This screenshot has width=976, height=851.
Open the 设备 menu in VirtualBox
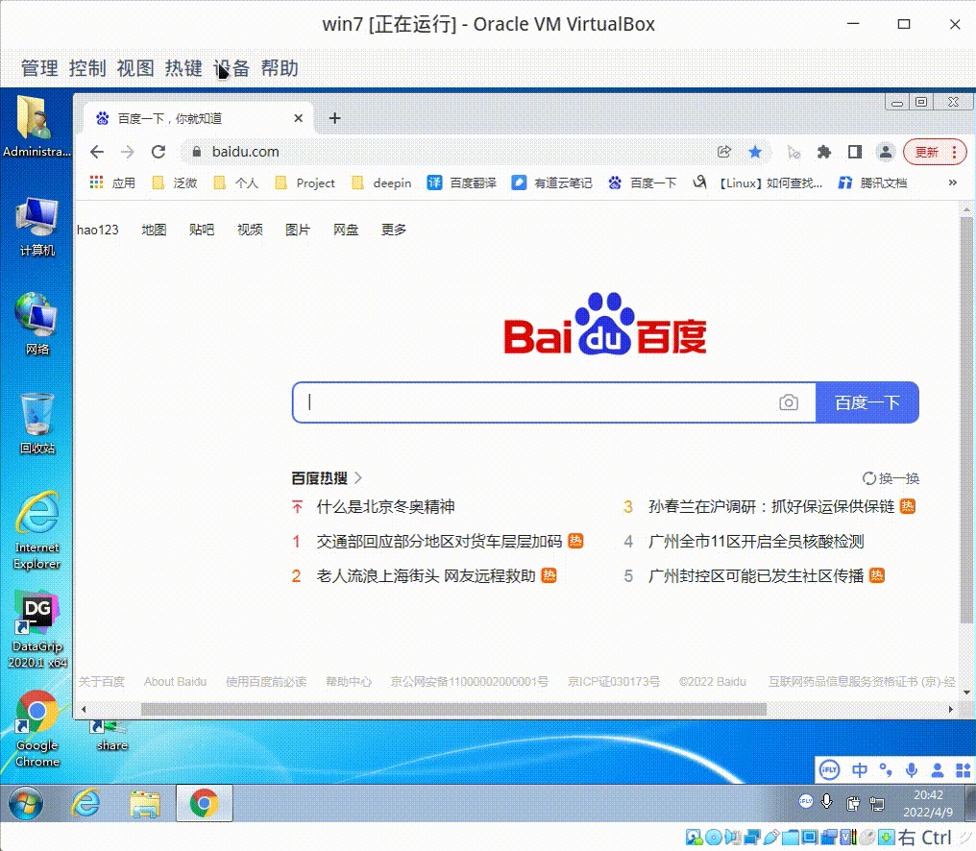231,68
